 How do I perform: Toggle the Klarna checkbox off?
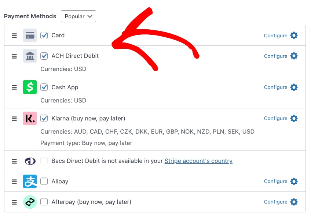[44, 118]
